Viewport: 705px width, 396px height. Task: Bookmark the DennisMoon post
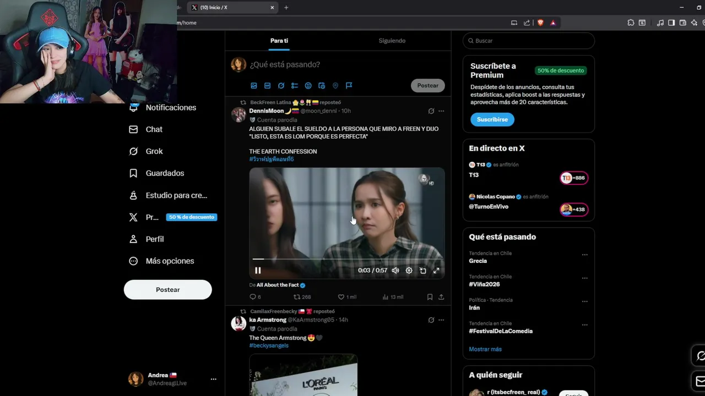click(x=430, y=297)
